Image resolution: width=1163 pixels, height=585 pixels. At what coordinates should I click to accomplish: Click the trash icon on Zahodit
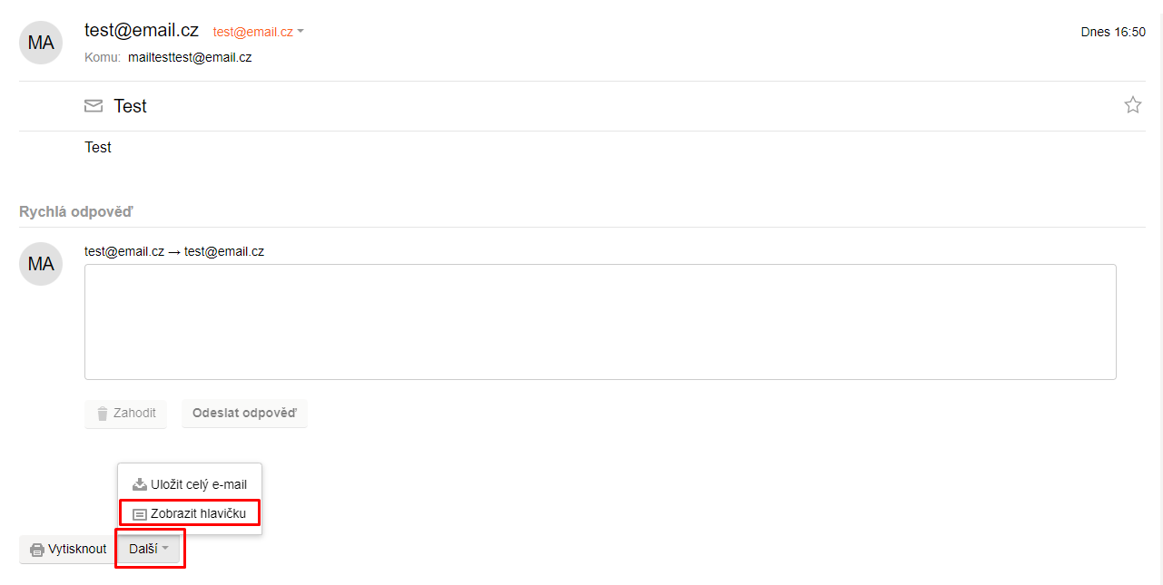(103, 414)
